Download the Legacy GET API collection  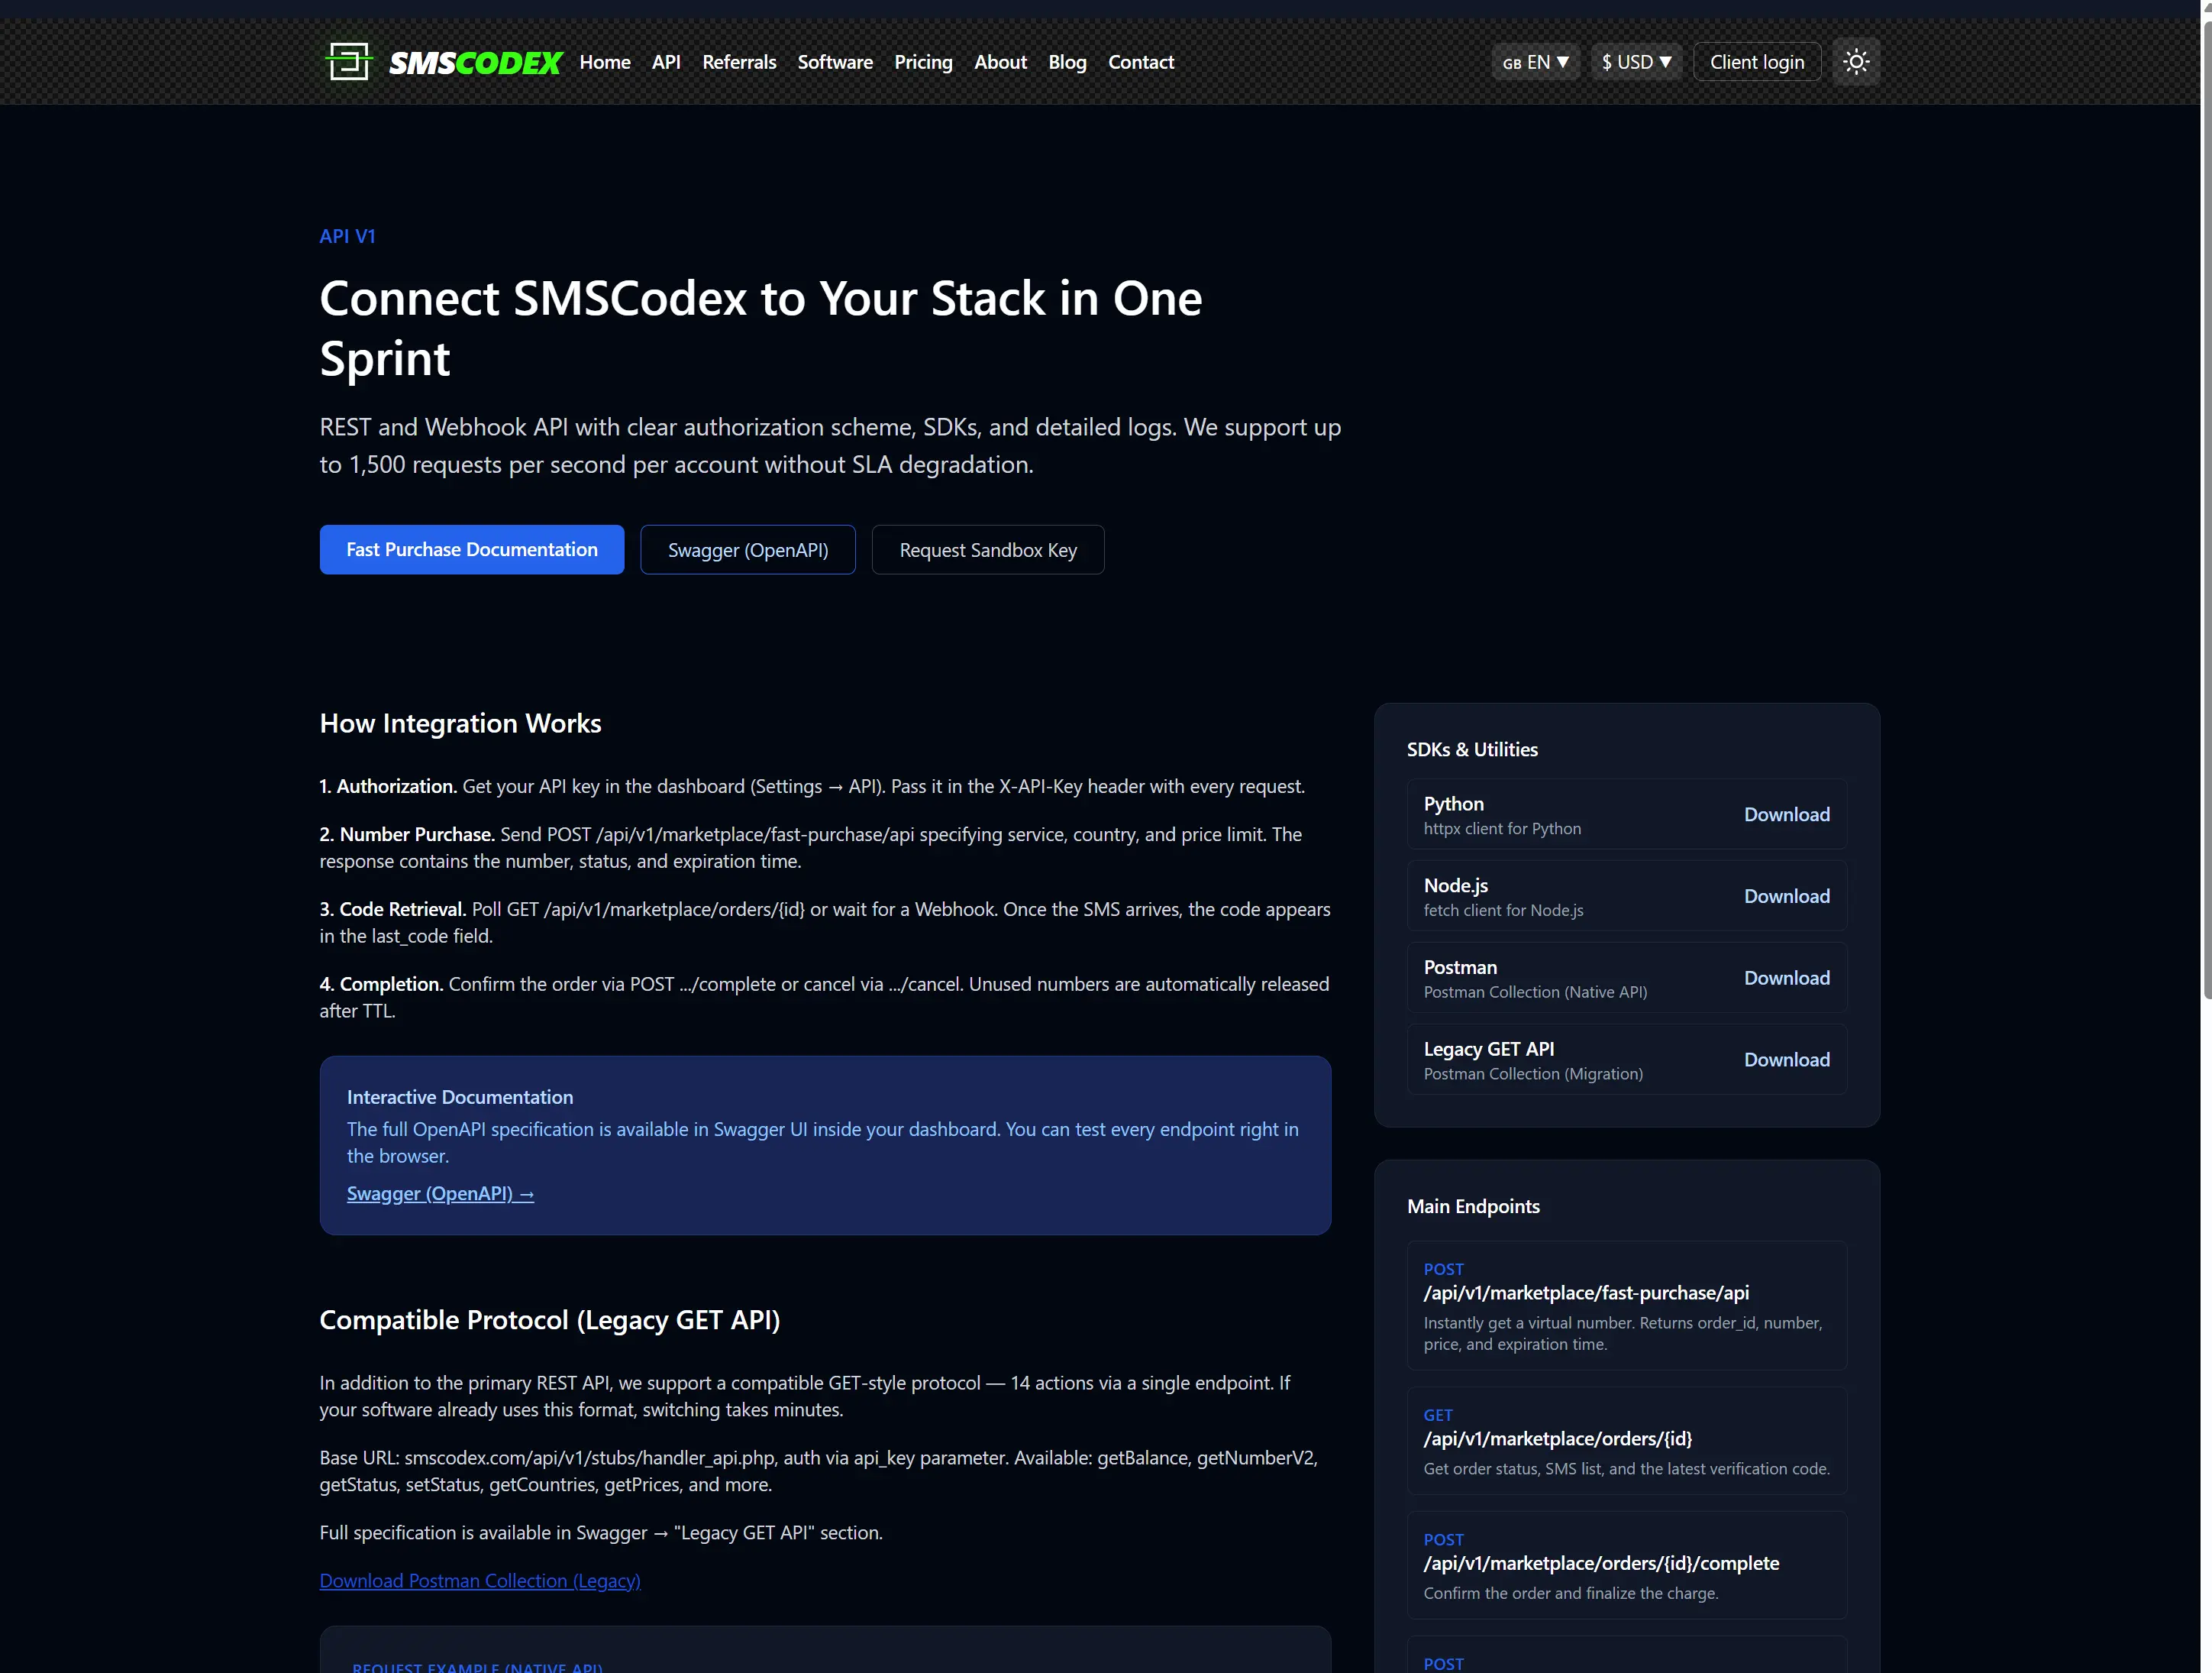click(1787, 1060)
